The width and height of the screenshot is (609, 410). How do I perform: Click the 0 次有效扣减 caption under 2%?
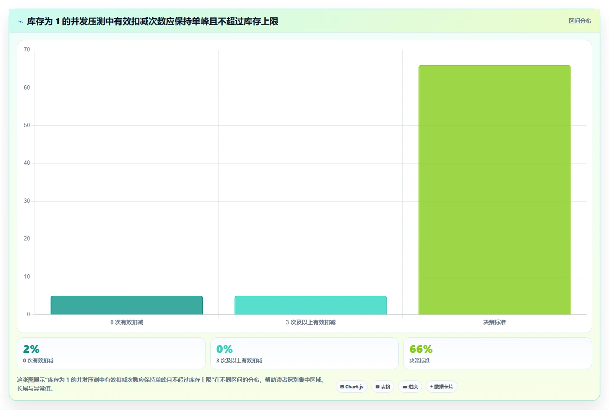pos(38,361)
